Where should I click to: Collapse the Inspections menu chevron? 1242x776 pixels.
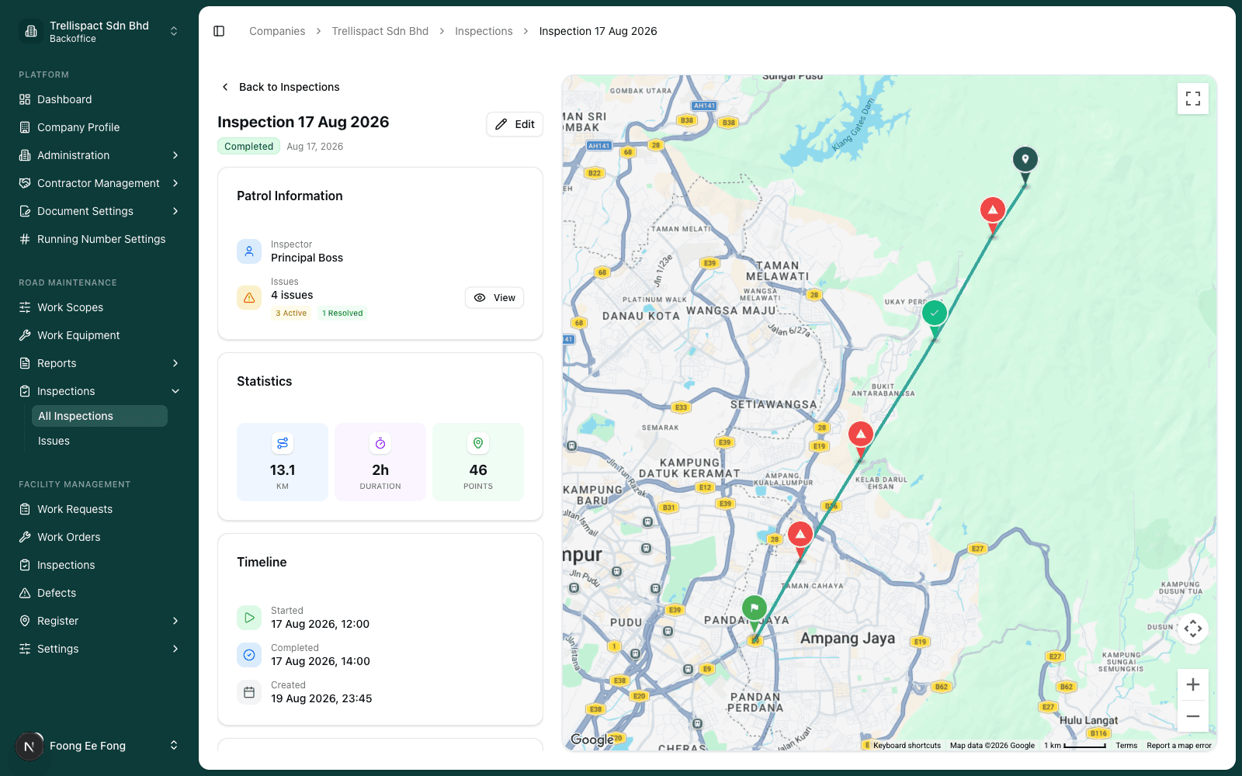175,391
